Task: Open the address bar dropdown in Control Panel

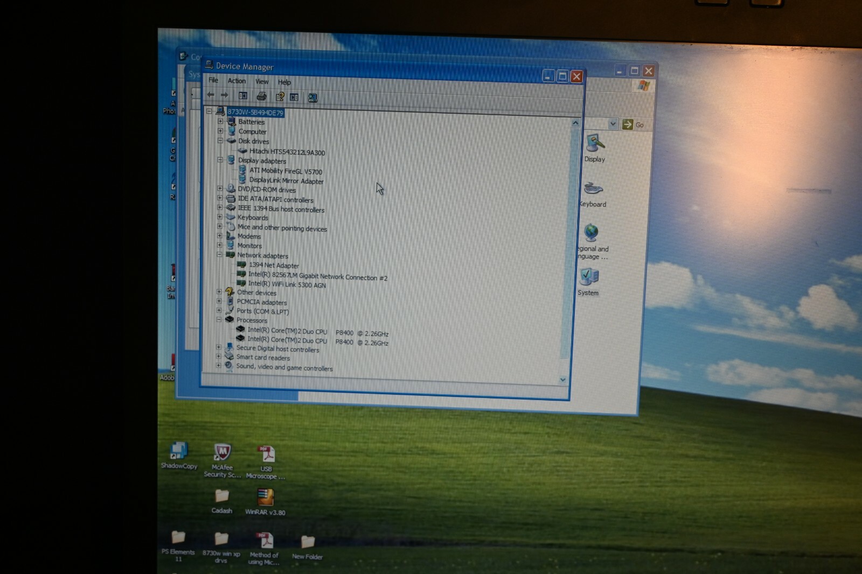Action: (x=613, y=124)
